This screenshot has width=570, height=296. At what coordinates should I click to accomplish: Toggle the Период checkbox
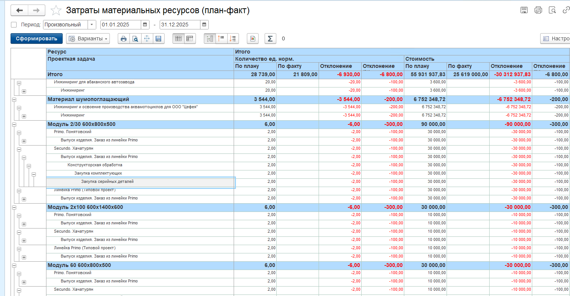pyautogui.click(x=14, y=25)
